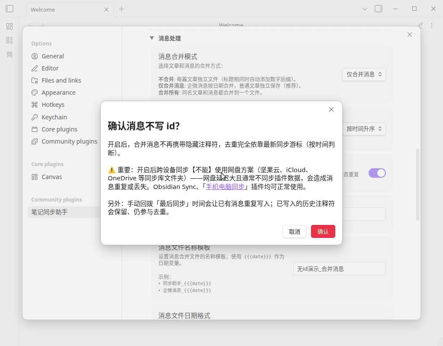Toggle the right sidebar icon

click(x=379, y=9)
